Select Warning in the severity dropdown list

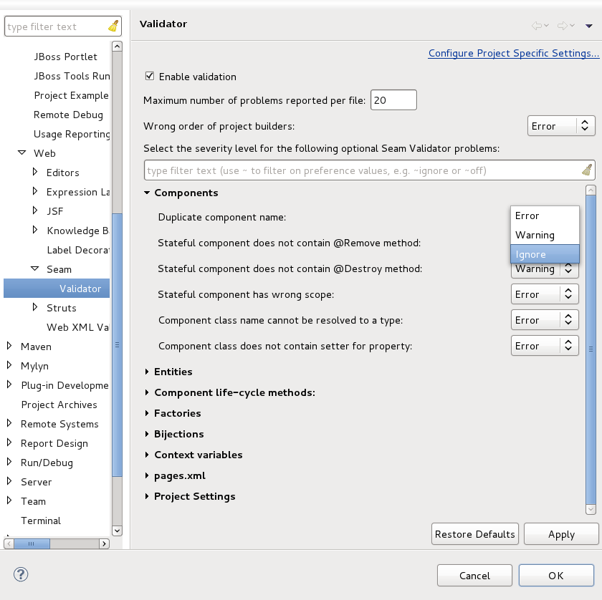tap(545, 235)
